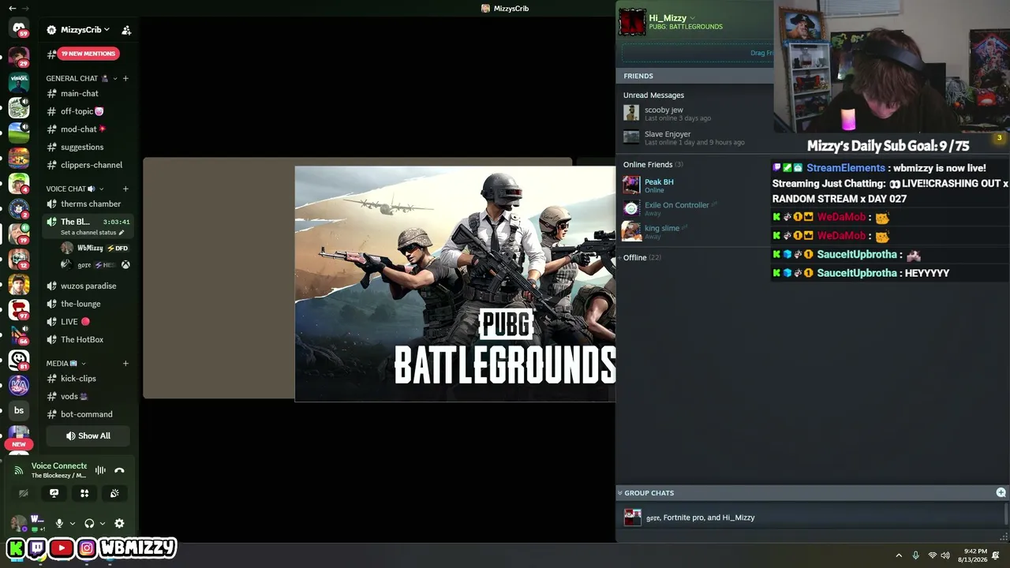Screen dimensions: 1010x568
Task: Open Windows volume tray icon
Action: pos(945,555)
